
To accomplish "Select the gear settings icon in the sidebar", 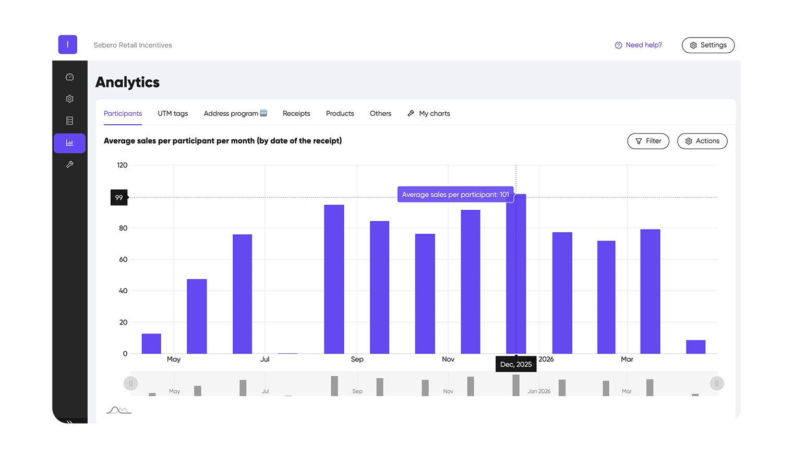I will coord(69,99).
